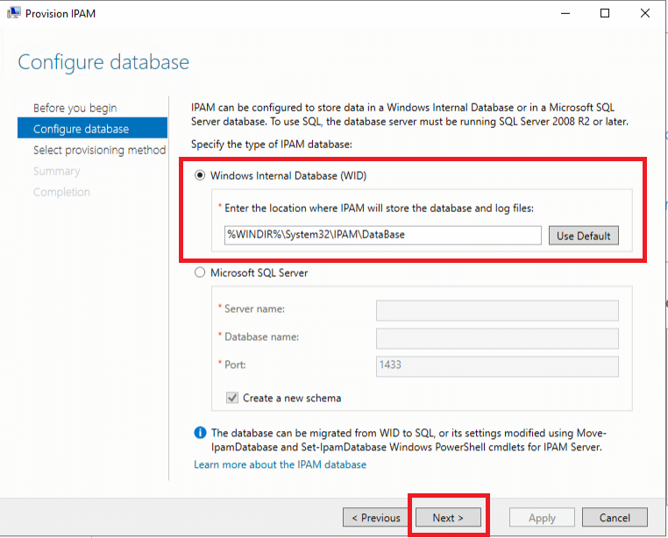Image resolution: width=668 pixels, height=538 pixels.
Task: Click the Apply button
Action: coord(542,518)
